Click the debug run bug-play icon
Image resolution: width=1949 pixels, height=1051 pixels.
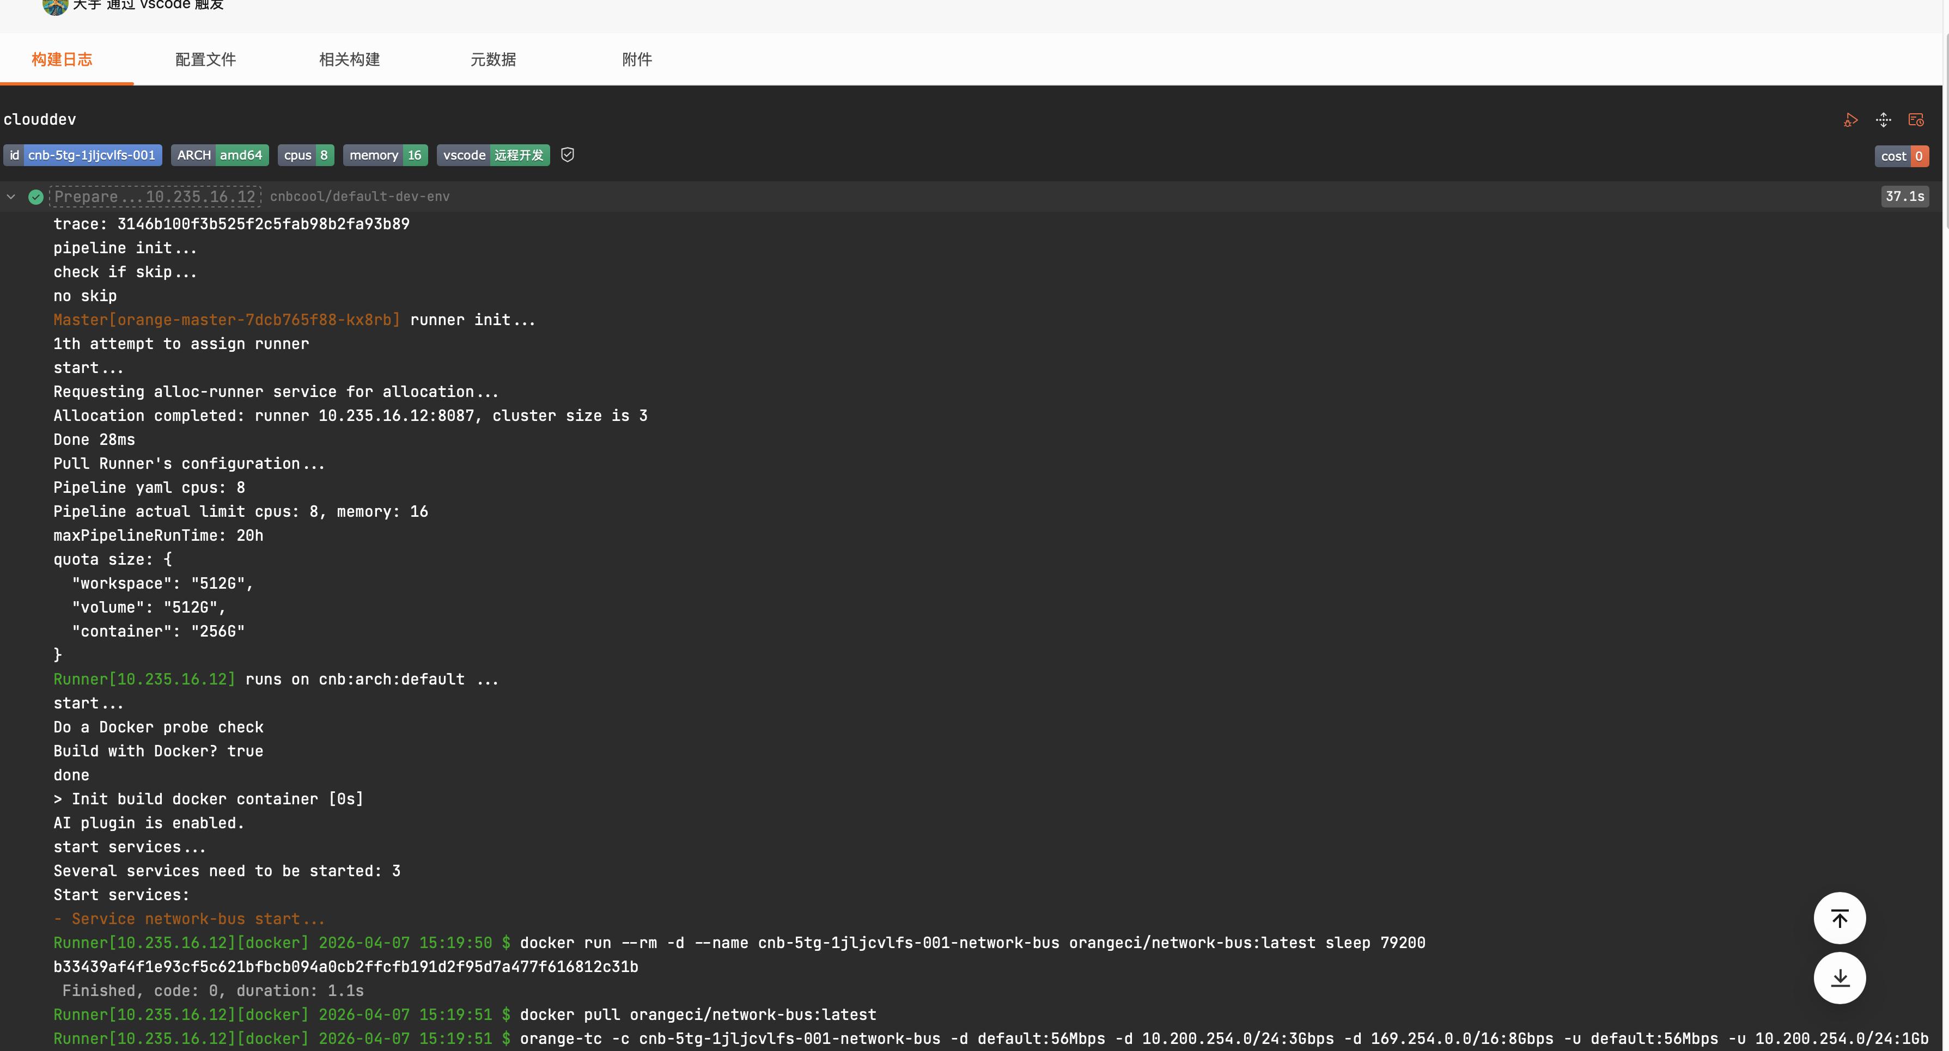(x=1850, y=120)
